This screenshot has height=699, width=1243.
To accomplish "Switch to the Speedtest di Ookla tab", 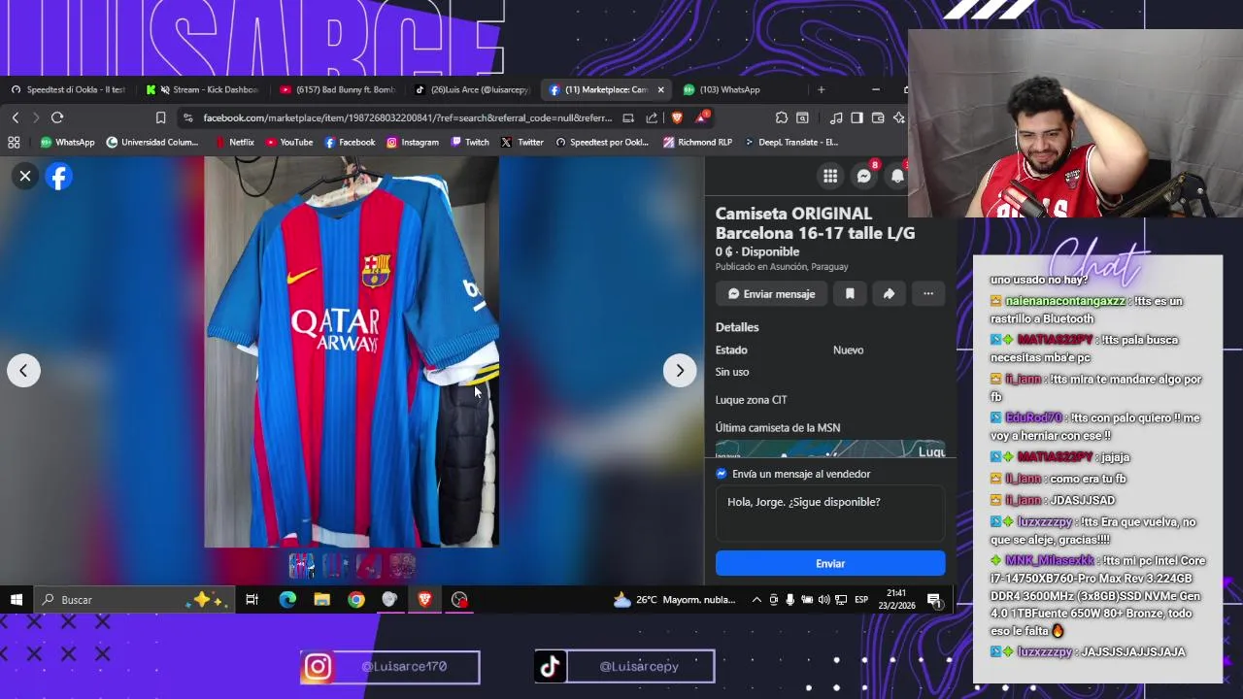I will [x=68, y=89].
